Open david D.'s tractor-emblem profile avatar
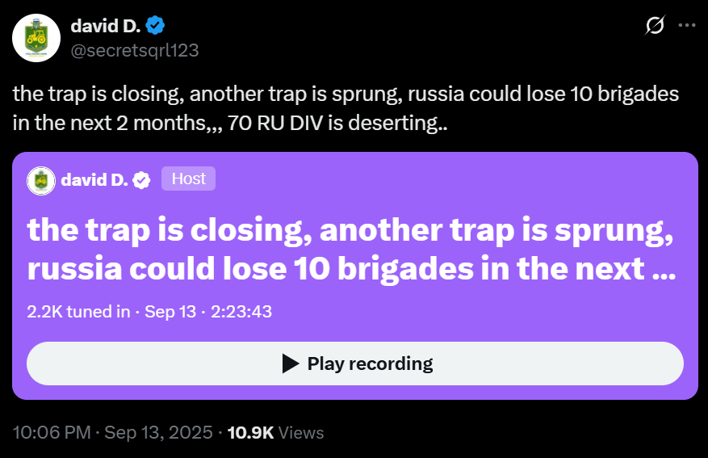708x458 pixels. click(x=36, y=38)
